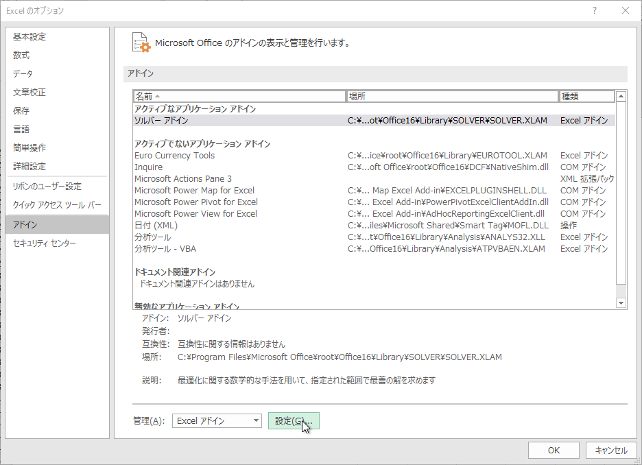This screenshot has height=465, width=642.
Task: Click the help question mark icon
Action: coord(595,11)
